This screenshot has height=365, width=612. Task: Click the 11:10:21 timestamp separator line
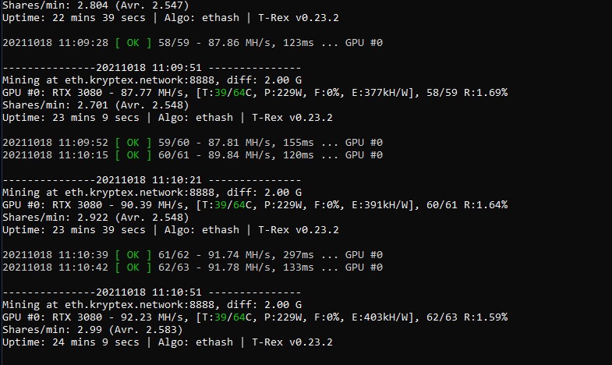152,180
